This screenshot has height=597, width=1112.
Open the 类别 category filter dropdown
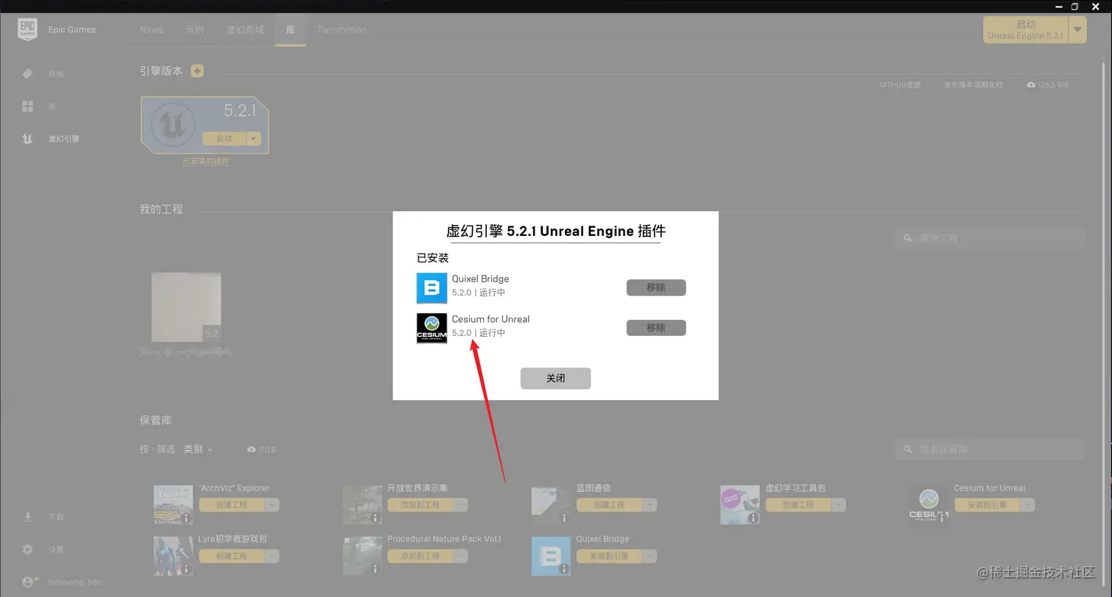click(198, 449)
